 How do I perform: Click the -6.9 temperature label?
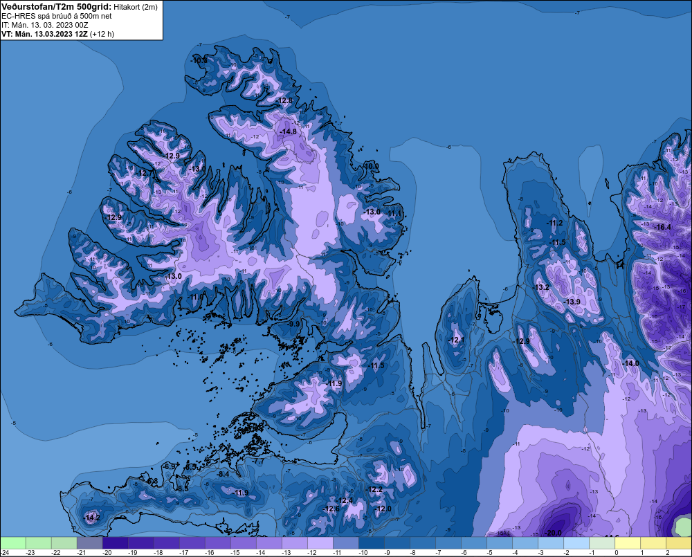tap(169, 466)
